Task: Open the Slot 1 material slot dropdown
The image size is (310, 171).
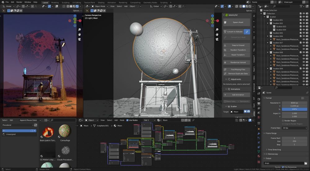Action: click(x=149, y=120)
